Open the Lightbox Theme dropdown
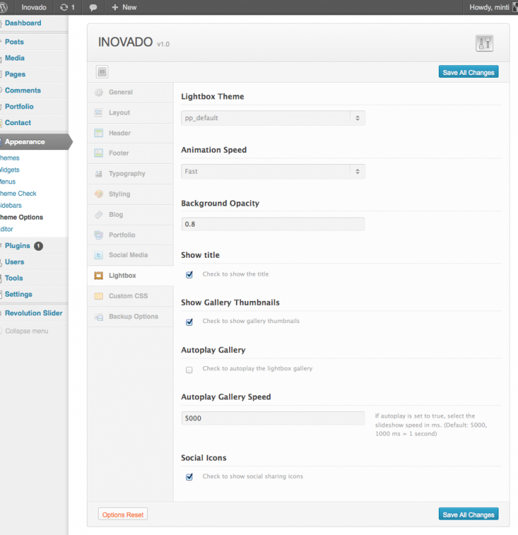The width and height of the screenshot is (518, 535). point(273,118)
